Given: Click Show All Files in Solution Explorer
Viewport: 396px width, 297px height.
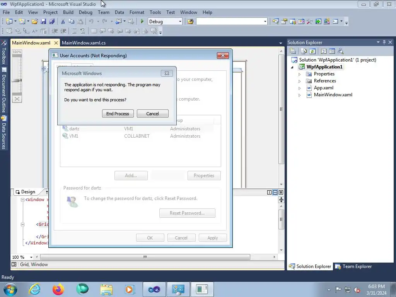Looking at the screenshot, I should 304,51.
